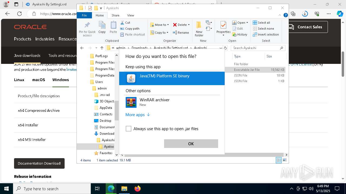346x194 pixels.
Task: Select the Linux tab on Oracle page
Action: tap(19, 80)
